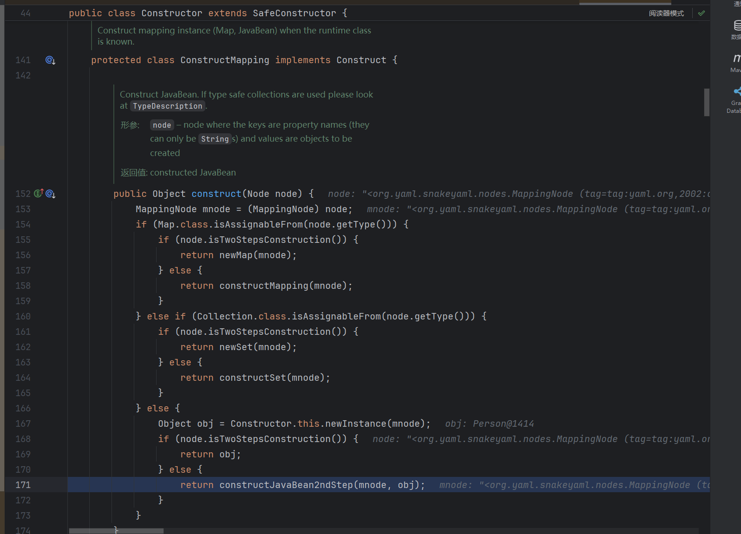741x534 pixels.
Task: Click the TypeDescription link in the Javadoc
Action: coord(167,106)
